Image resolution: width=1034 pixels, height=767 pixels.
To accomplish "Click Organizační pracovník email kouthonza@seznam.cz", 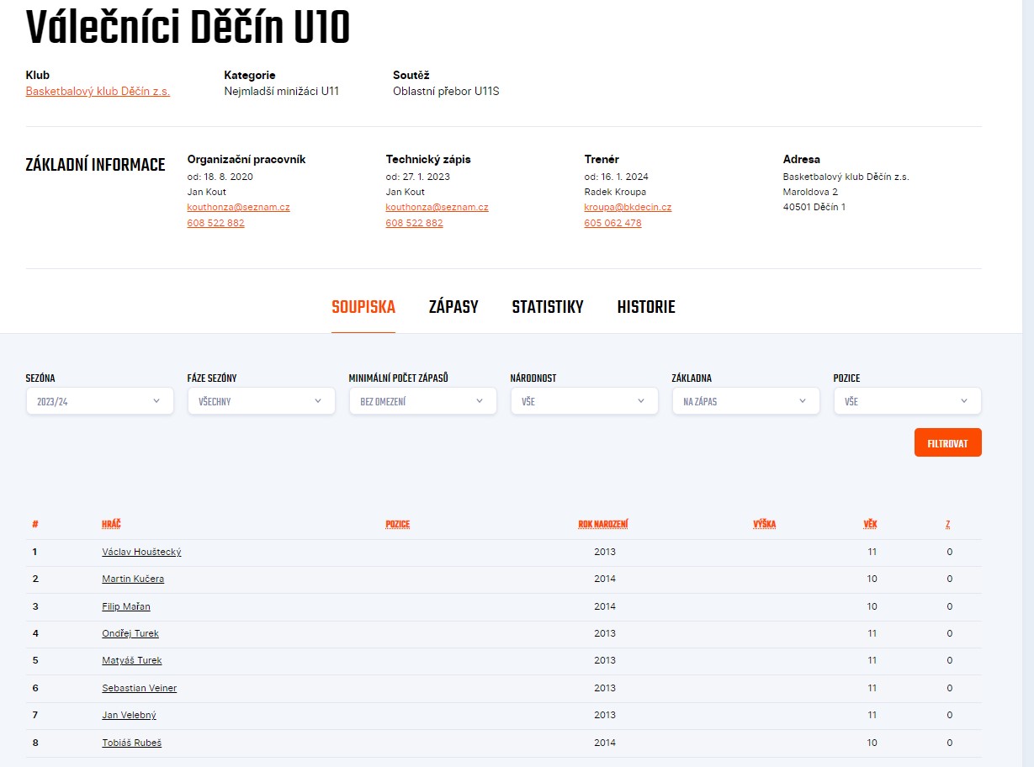I will (x=238, y=207).
